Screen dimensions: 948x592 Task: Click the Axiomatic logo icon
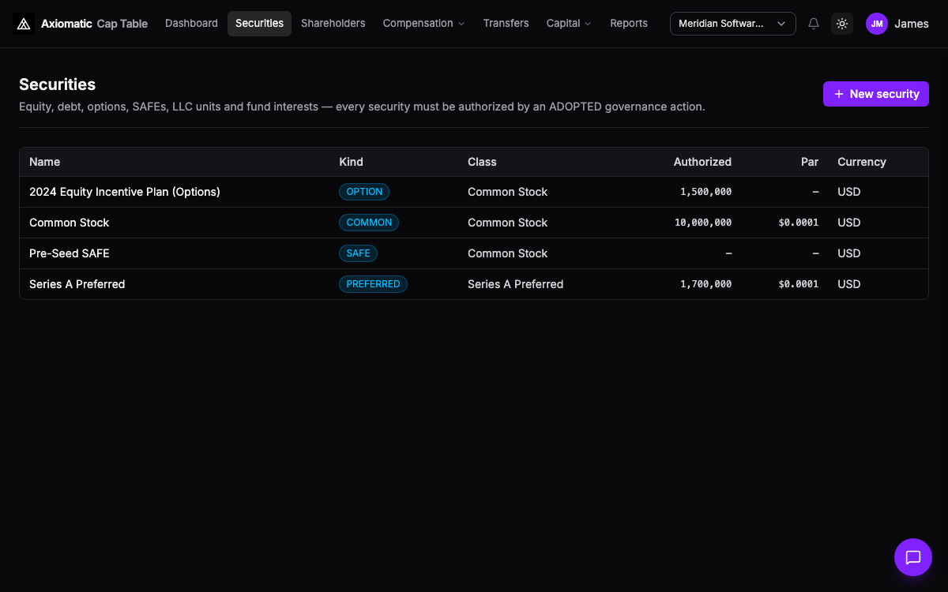tap(24, 24)
